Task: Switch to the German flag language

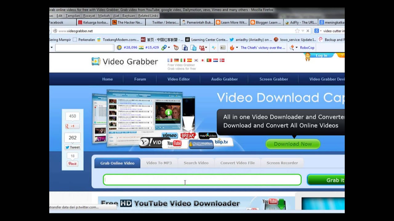Action: (x=176, y=60)
